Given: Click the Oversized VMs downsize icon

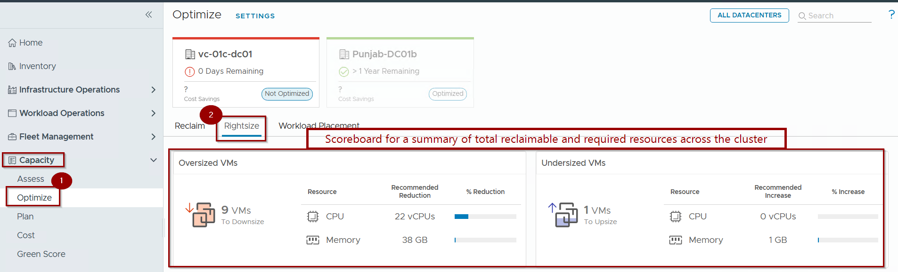Looking at the screenshot, I should [x=202, y=215].
